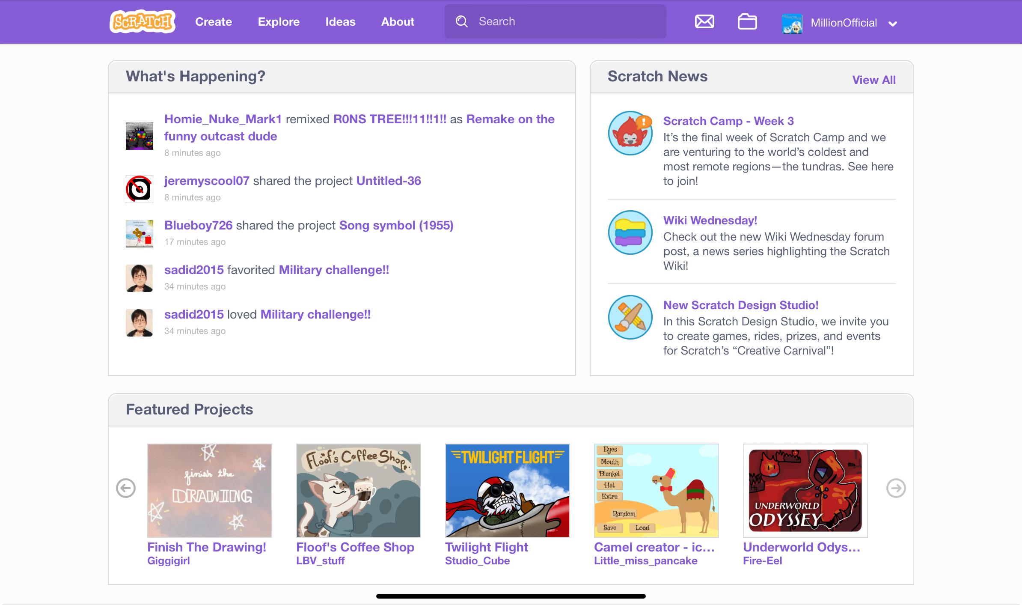Visit Little_miss_pancake author profile

[645, 561]
